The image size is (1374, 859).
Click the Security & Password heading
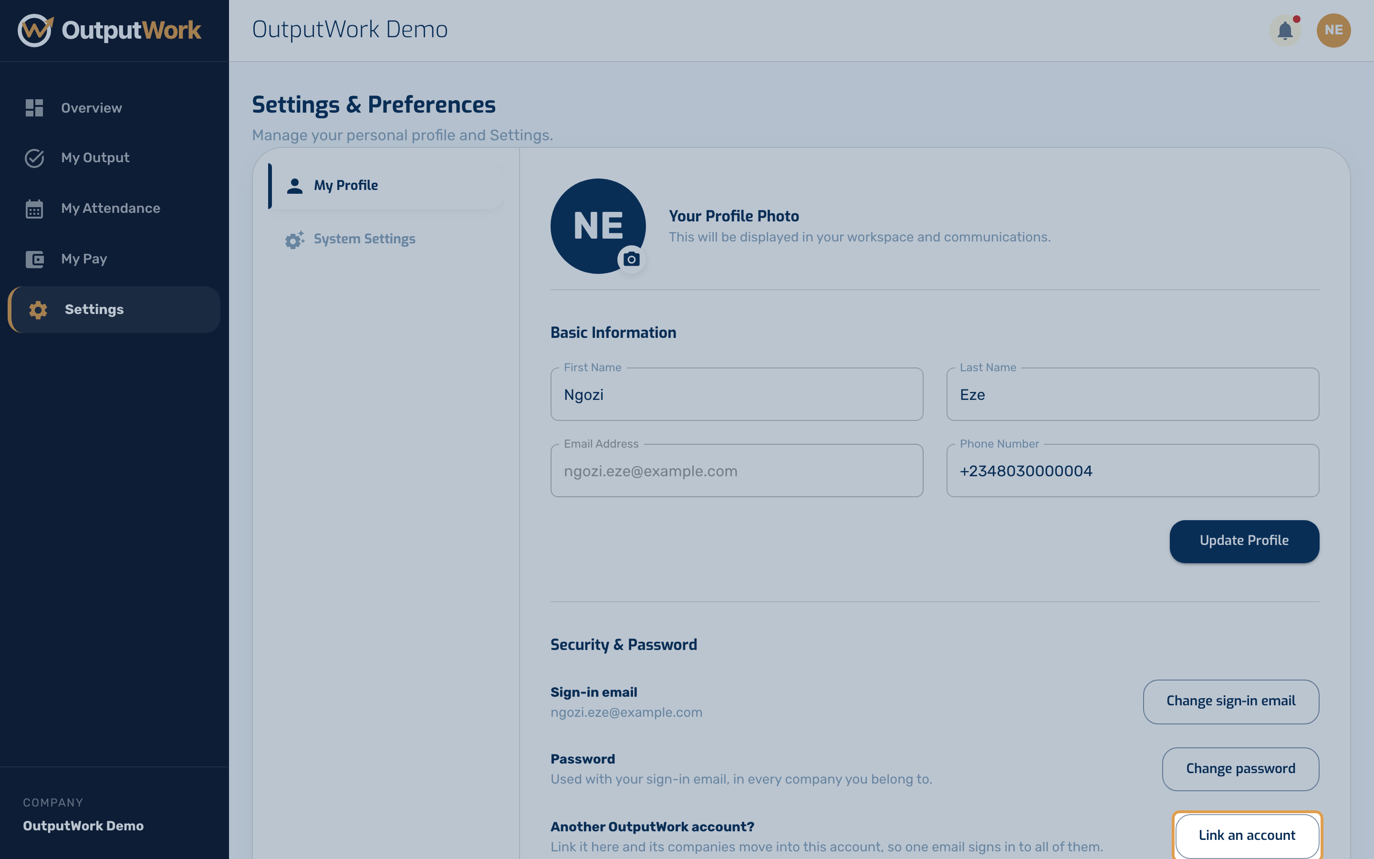click(624, 645)
